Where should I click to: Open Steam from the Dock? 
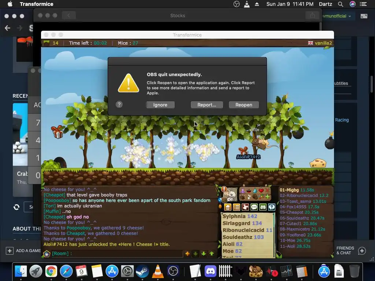(x=142, y=271)
